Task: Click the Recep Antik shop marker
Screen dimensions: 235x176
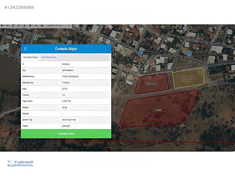Action: (x=190, y=53)
